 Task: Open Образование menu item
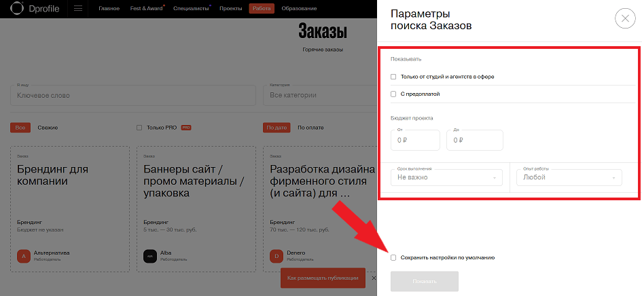click(x=299, y=8)
